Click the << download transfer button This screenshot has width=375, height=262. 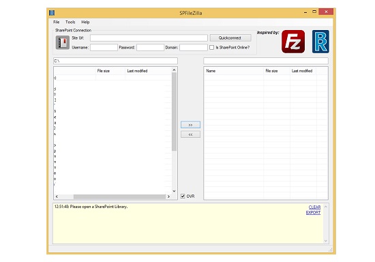[x=190, y=134]
